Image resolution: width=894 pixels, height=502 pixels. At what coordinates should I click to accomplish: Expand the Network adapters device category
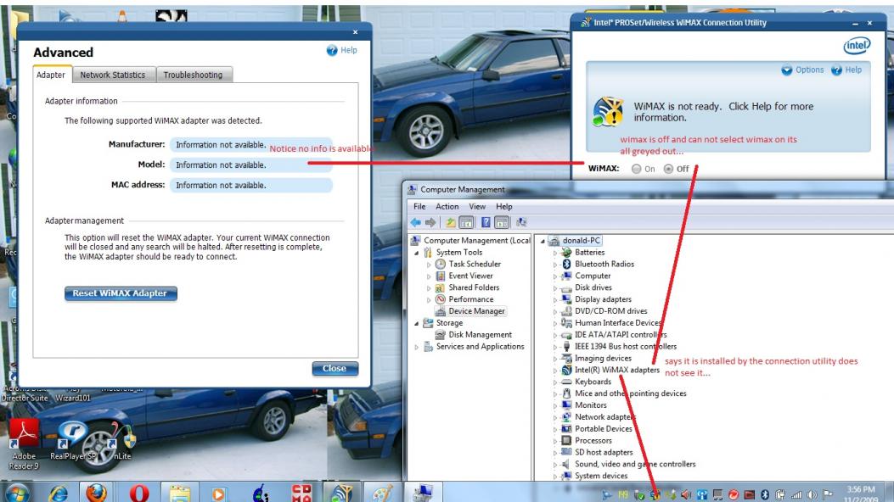(555, 417)
